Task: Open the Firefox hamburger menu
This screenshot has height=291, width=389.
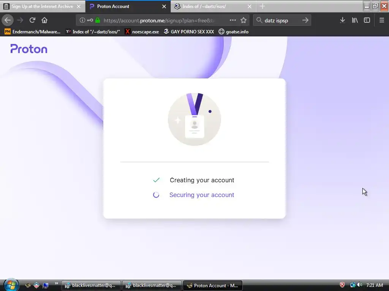Action: pyautogui.click(x=382, y=20)
